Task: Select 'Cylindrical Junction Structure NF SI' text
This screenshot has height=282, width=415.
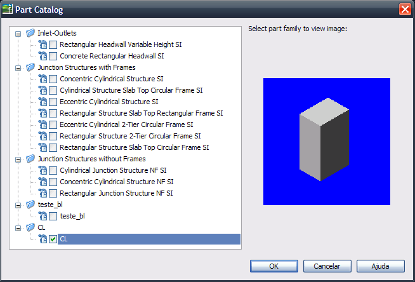Action: (113, 170)
